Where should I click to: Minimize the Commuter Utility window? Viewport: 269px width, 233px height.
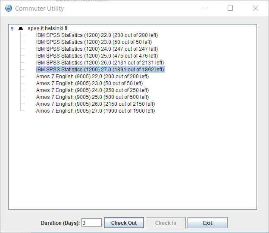pyautogui.click(x=205, y=8)
